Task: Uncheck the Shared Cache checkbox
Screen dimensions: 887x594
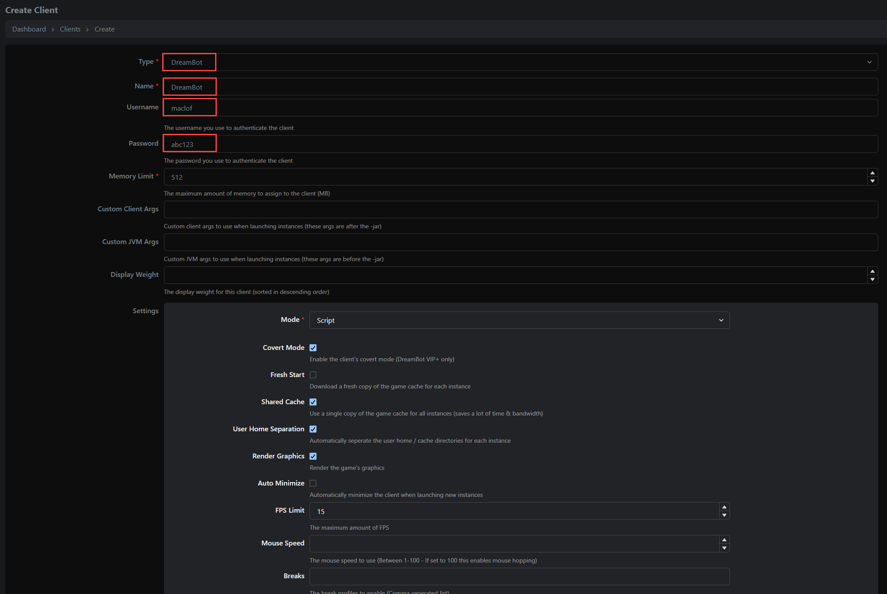Action: (x=313, y=402)
